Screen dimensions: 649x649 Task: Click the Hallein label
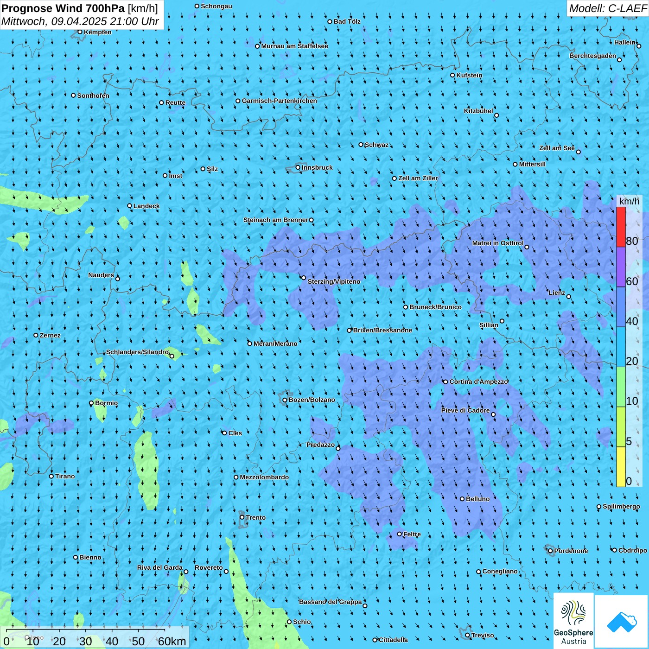coord(625,42)
